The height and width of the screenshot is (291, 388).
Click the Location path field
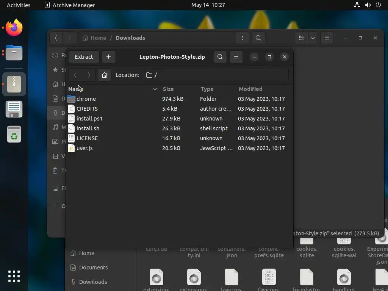(x=216, y=75)
